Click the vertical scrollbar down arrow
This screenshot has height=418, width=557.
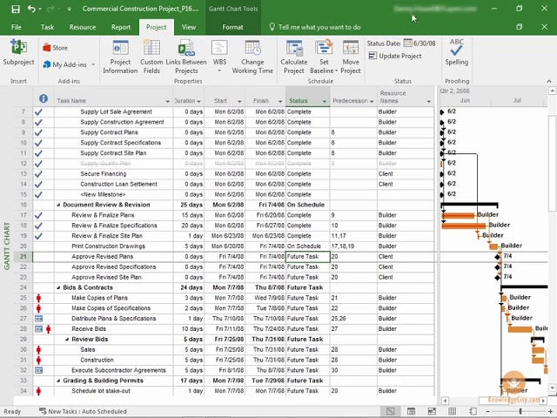(552, 388)
